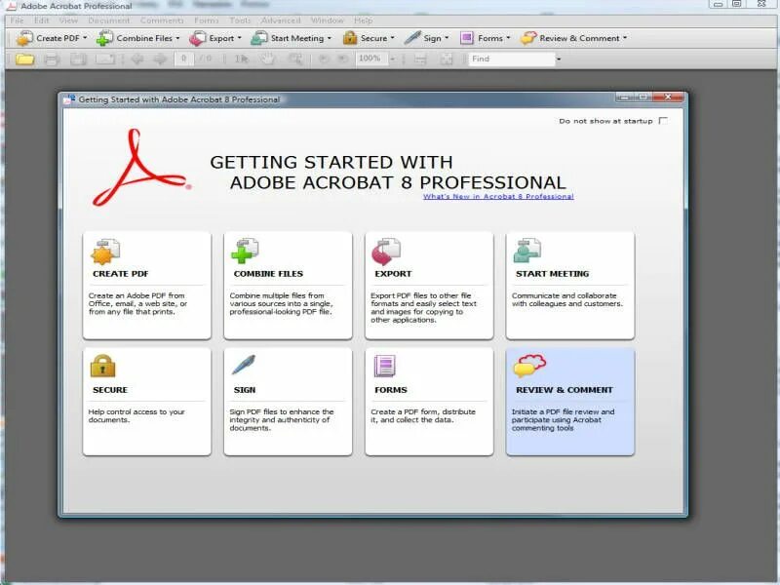This screenshot has width=780, height=585.
Task: Click the Sign pen toolbar icon
Action: (x=412, y=38)
